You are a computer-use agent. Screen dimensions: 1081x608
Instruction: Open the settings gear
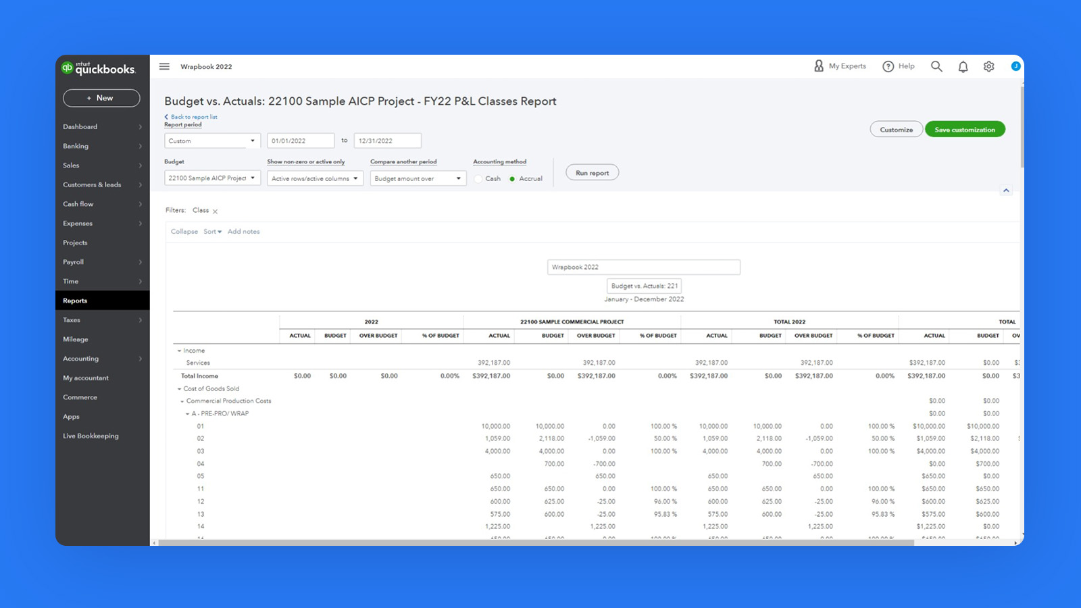tap(988, 66)
